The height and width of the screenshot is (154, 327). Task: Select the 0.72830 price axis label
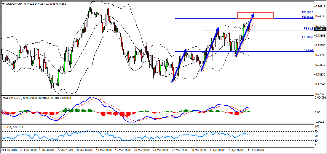[x=320, y=74]
